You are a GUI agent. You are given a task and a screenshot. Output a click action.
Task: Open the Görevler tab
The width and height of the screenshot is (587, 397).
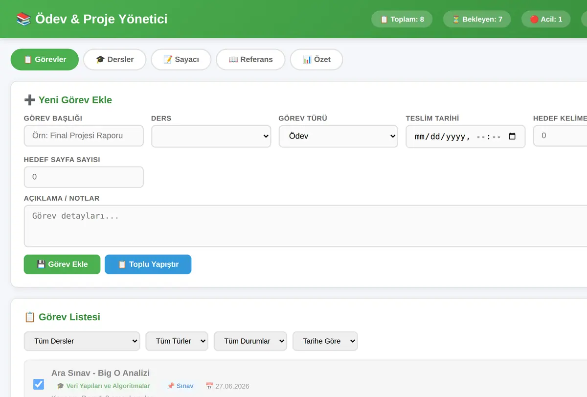[45, 59]
